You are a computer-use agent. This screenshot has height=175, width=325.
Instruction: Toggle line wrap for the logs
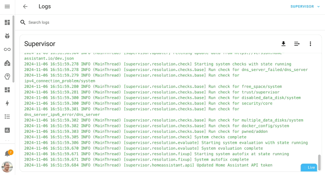297,44
